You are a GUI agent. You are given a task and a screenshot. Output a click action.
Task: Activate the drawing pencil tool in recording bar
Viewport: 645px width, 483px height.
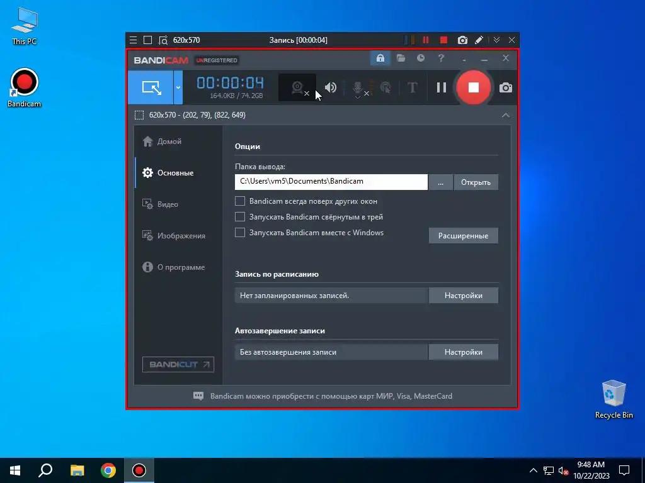[479, 40]
